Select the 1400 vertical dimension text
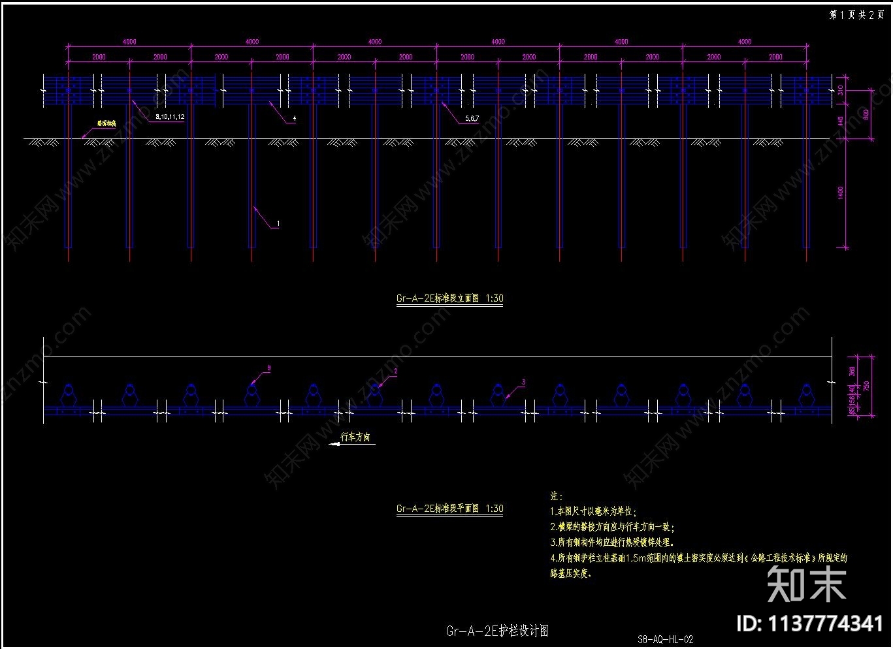Viewport: 893px width, 649px height. coord(841,193)
